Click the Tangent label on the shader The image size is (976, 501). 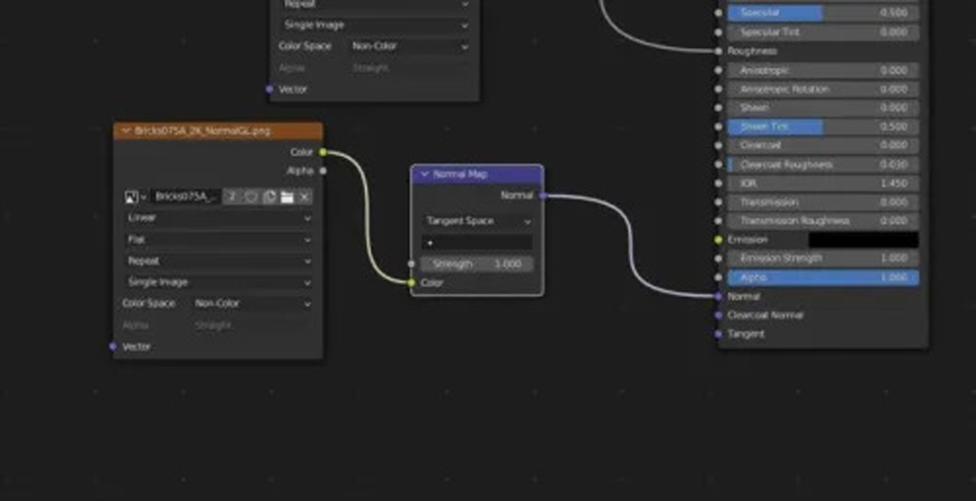[746, 334]
